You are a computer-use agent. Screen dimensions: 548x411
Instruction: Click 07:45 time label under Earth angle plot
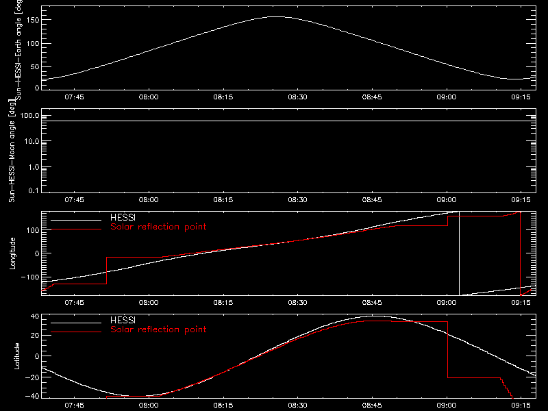click(x=74, y=97)
